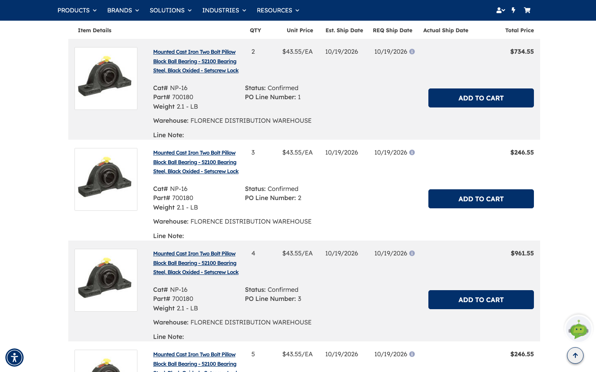This screenshot has width=596, height=372.
Task: Open the green robot chat assistant
Action: point(579,329)
